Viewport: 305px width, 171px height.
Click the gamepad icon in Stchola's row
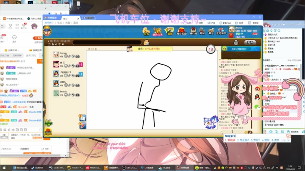click(x=78, y=95)
